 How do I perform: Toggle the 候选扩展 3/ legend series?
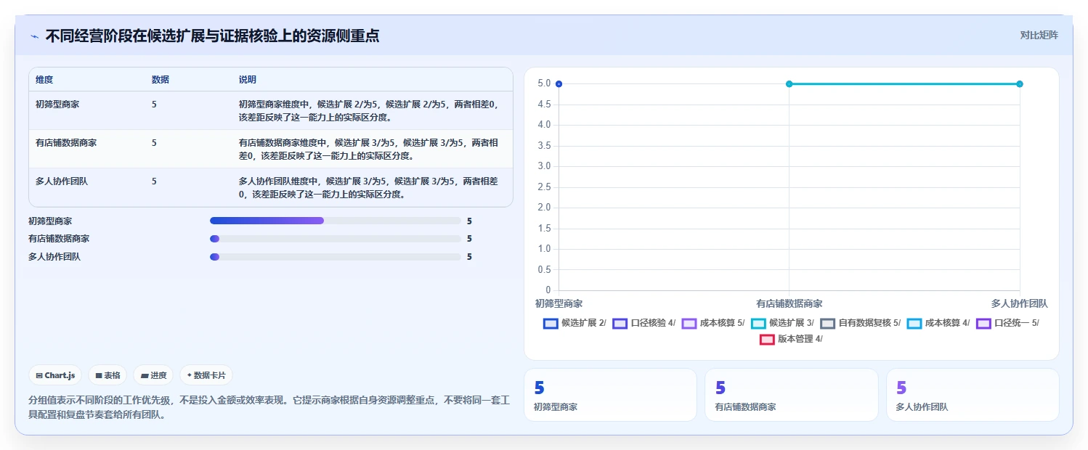point(782,323)
